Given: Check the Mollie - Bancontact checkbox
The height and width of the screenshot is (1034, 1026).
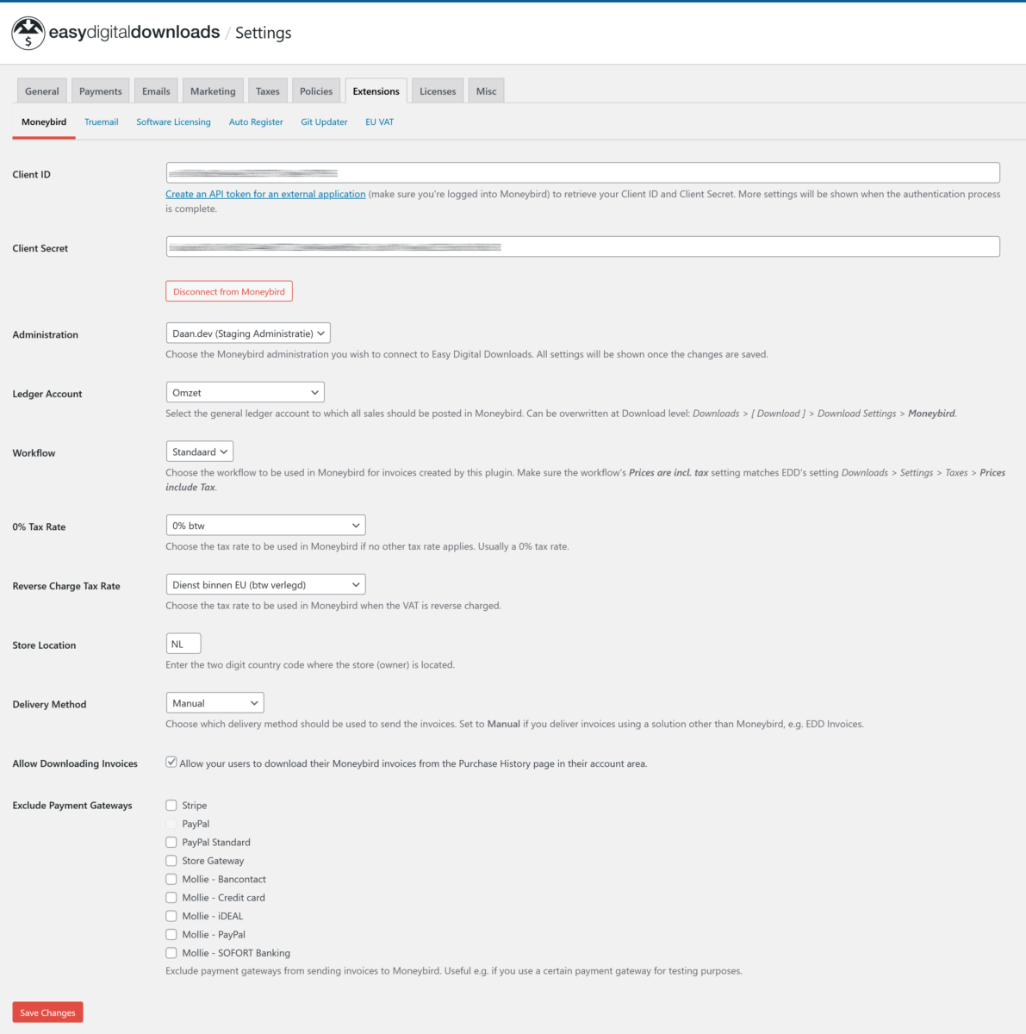Looking at the screenshot, I should coord(171,880).
